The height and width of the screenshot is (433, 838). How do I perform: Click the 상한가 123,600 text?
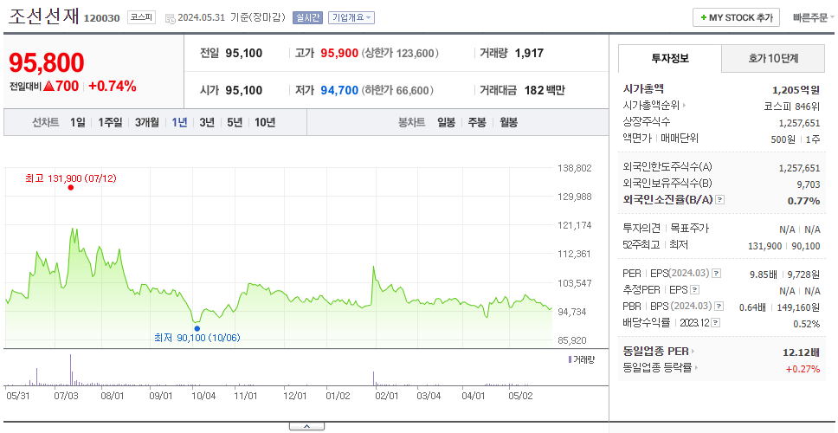tap(400, 54)
